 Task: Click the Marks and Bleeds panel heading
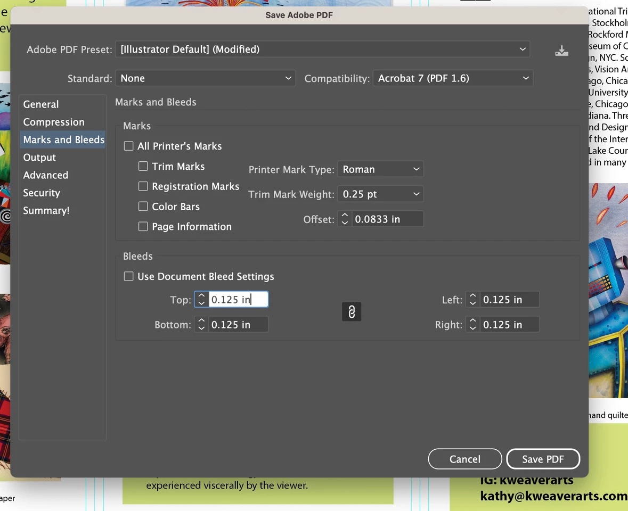point(156,102)
